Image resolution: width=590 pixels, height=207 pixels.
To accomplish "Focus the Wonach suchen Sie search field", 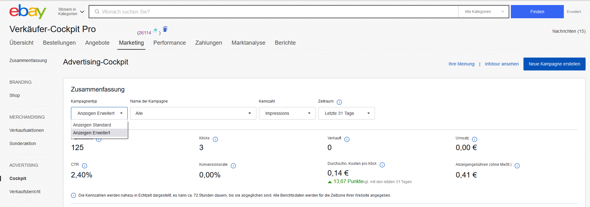I will click(273, 12).
